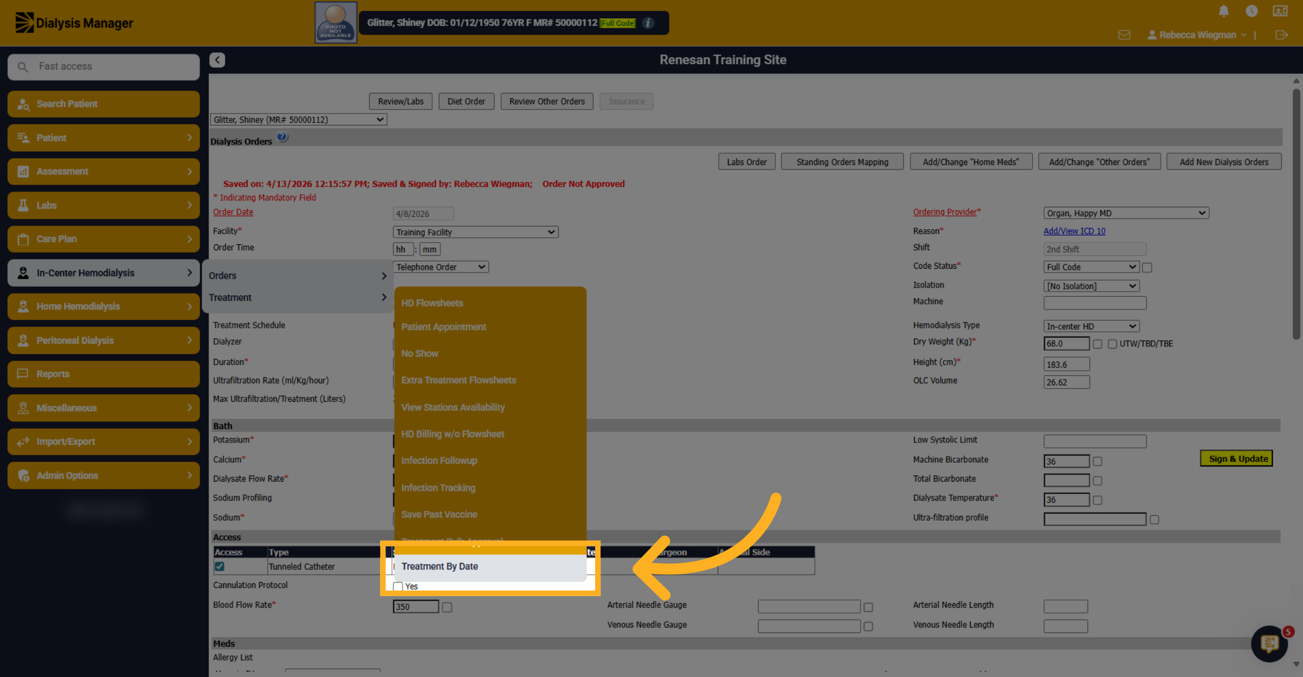The height and width of the screenshot is (677, 1303).
Task: Click the Dry Weight input field
Action: pyautogui.click(x=1066, y=344)
